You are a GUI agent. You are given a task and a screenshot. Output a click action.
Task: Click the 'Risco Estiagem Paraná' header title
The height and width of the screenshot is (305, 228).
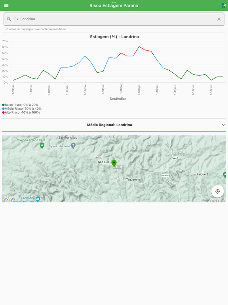(114, 6)
